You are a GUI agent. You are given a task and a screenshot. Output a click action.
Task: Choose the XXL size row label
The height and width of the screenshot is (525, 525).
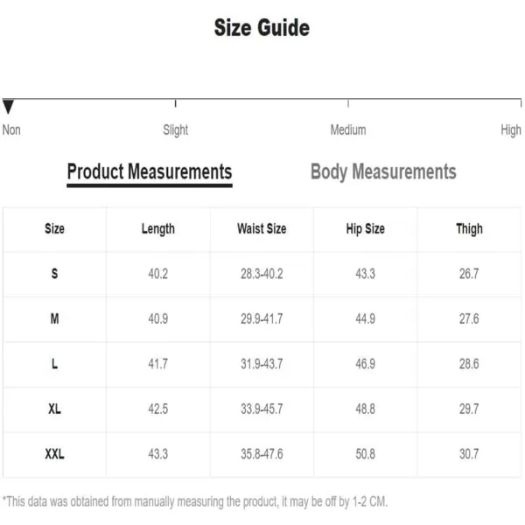coord(54,454)
